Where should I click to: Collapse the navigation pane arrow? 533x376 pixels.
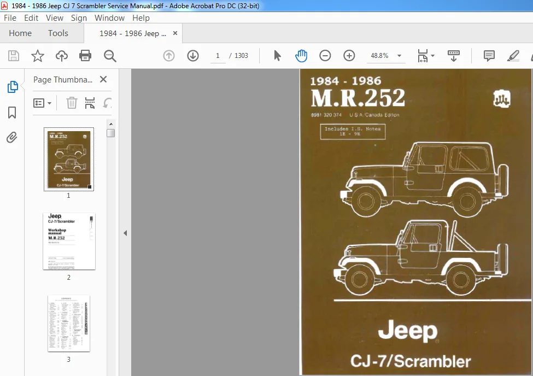pyautogui.click(x=125, y=233)
